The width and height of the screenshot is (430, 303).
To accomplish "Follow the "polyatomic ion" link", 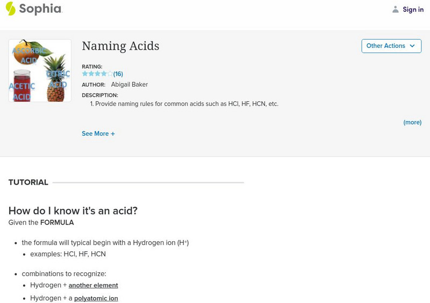I will click(96, 299).
